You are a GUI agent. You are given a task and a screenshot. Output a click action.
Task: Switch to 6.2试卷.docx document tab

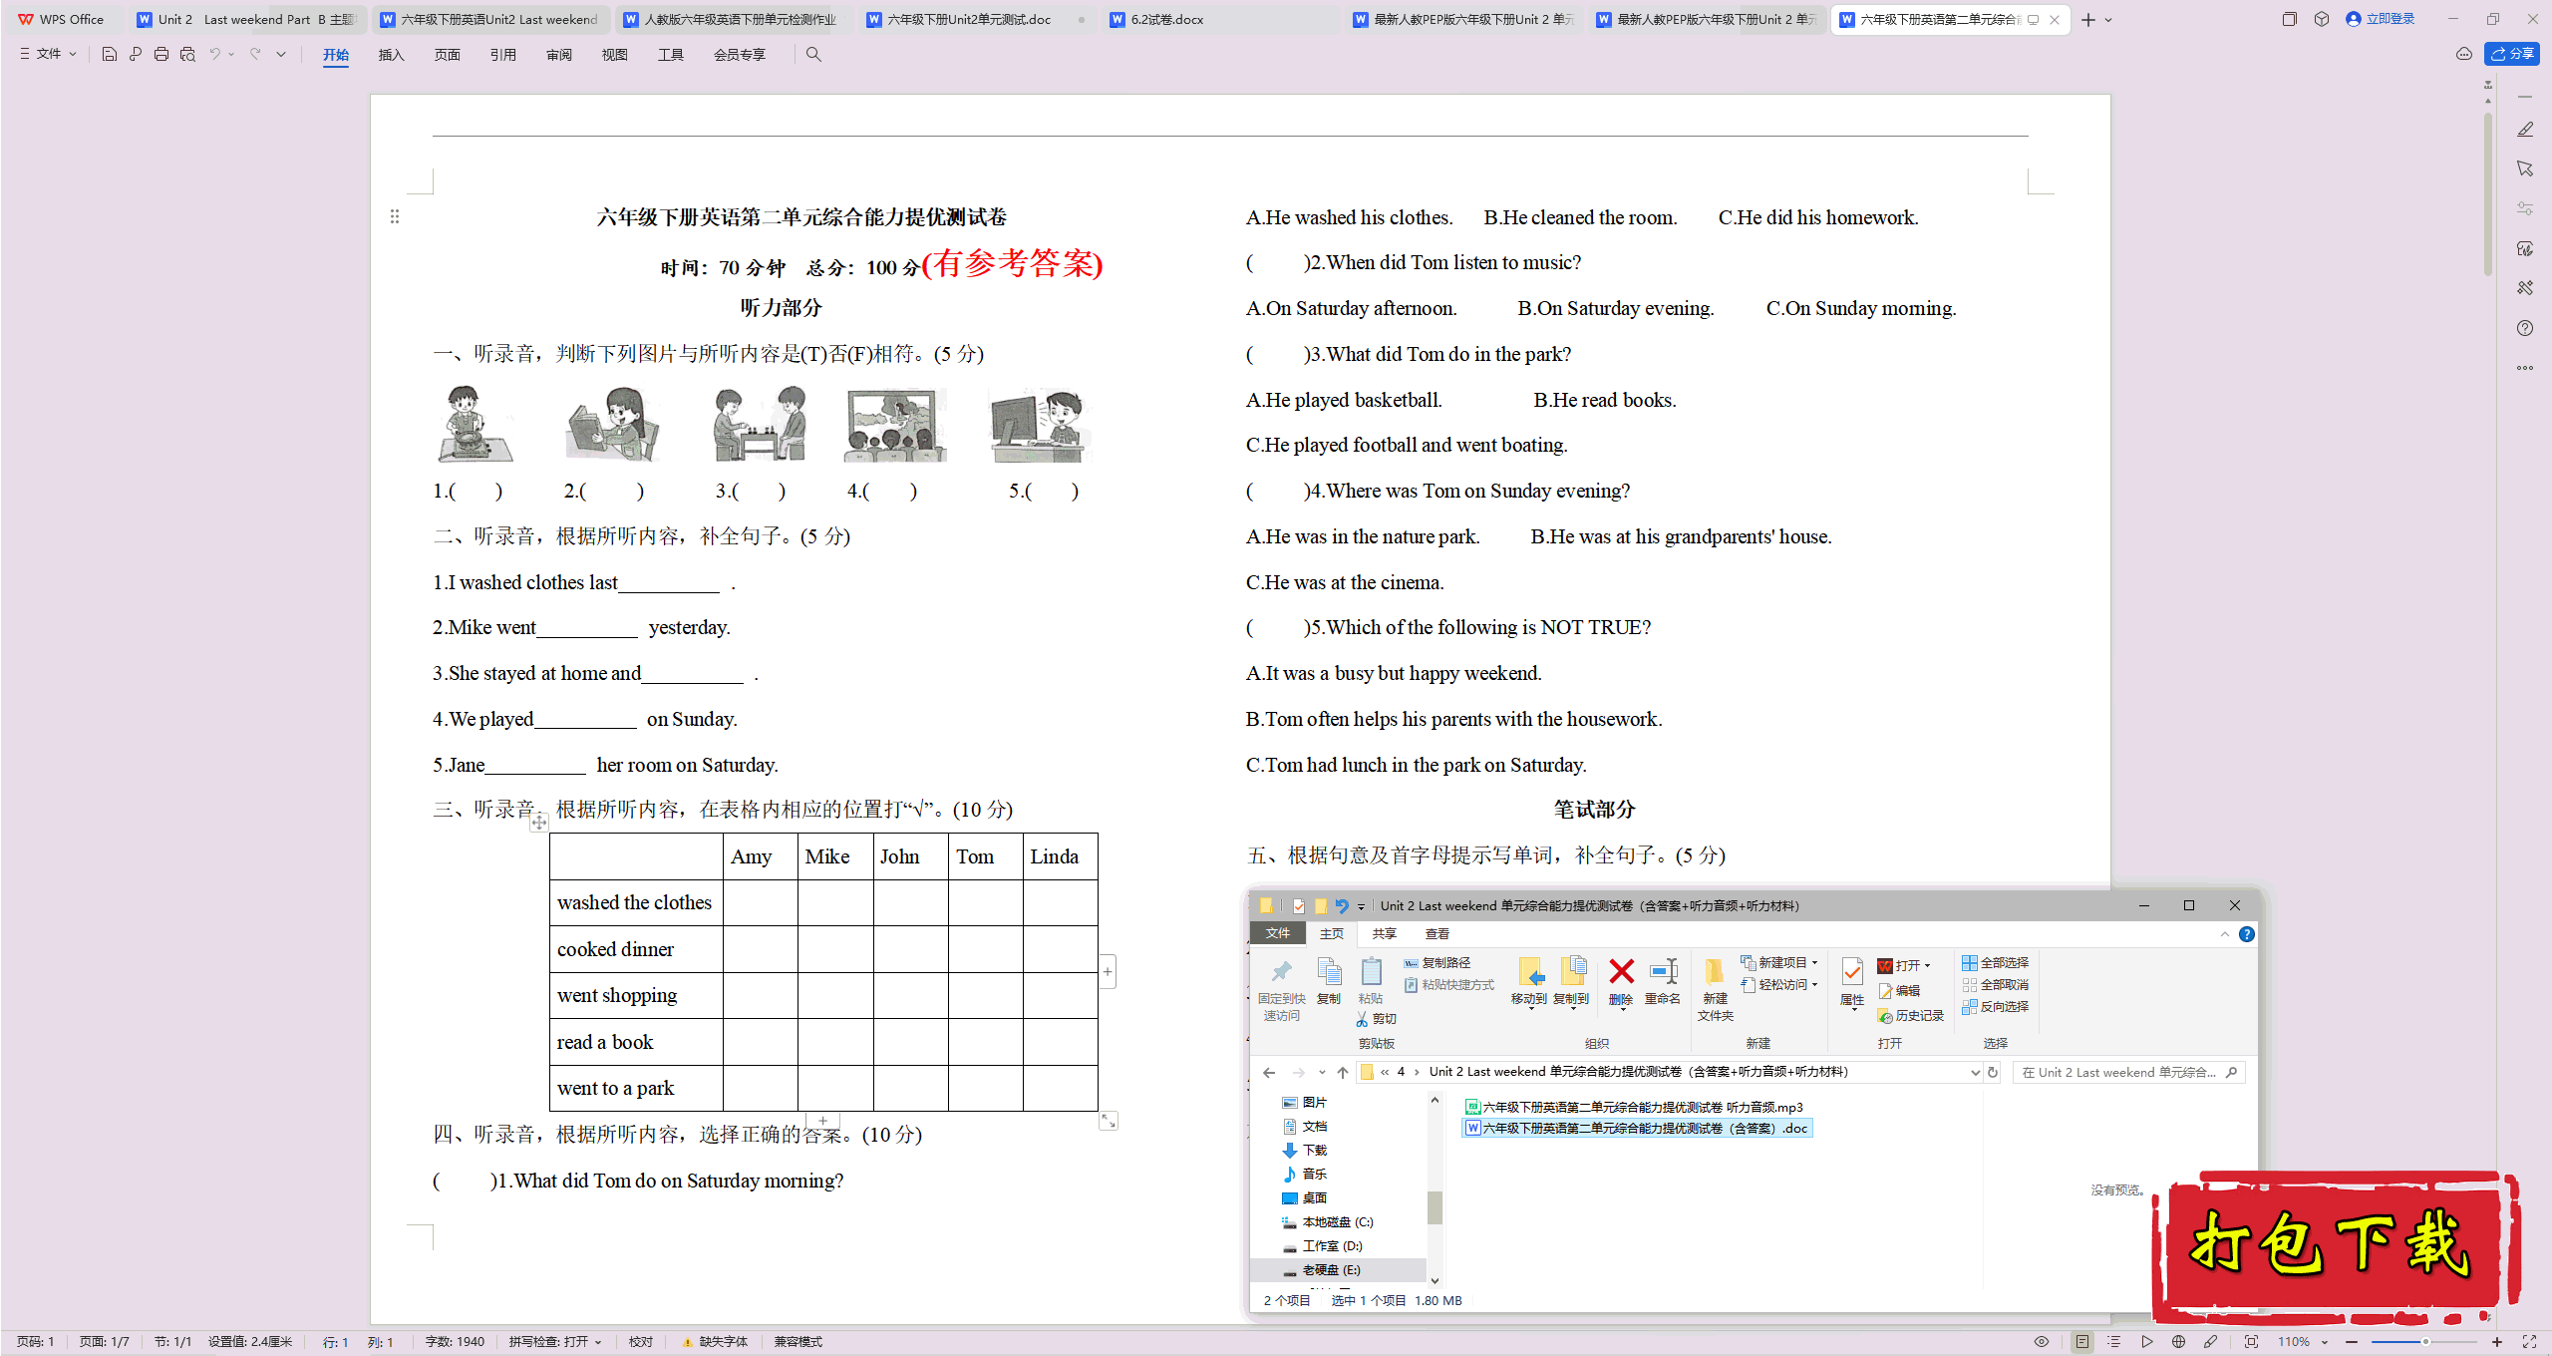pyautogui.click(x=1221, y=19)
